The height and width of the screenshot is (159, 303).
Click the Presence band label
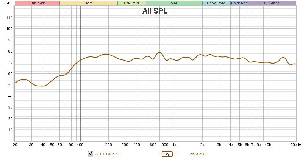tap(239, 3)
